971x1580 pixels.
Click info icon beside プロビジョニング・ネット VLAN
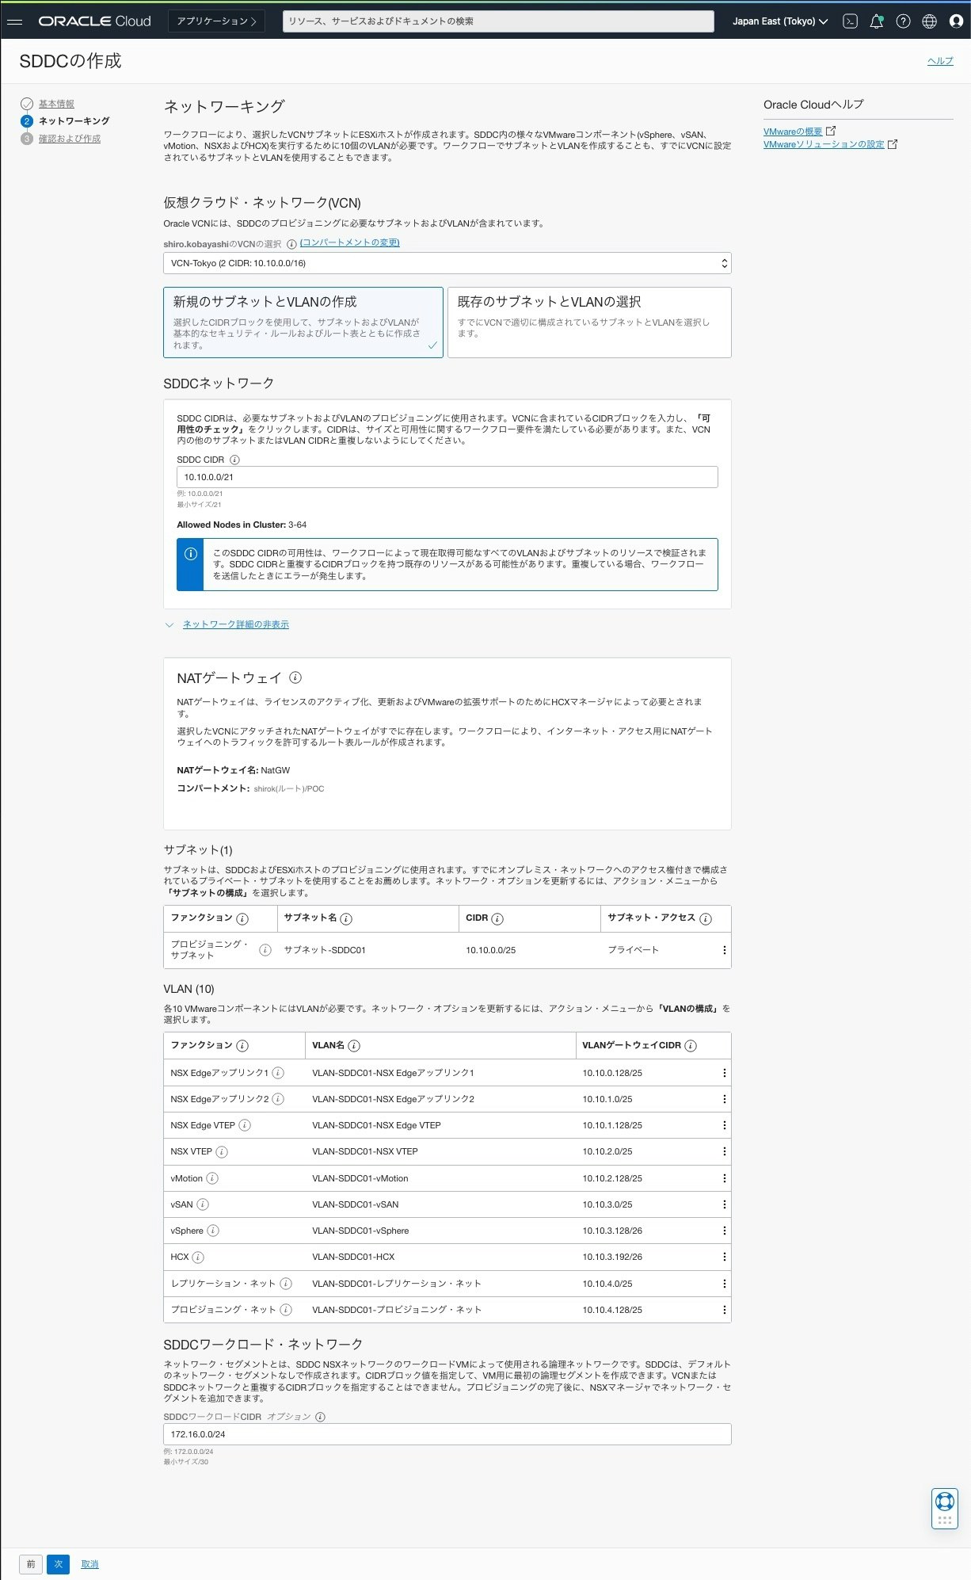(x=286, y=1310)
